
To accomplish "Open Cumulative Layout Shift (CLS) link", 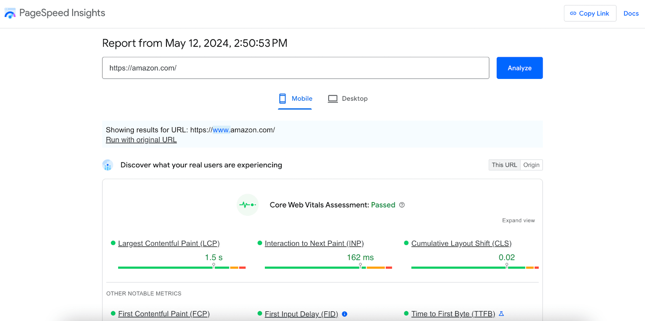I will [461, 244].
